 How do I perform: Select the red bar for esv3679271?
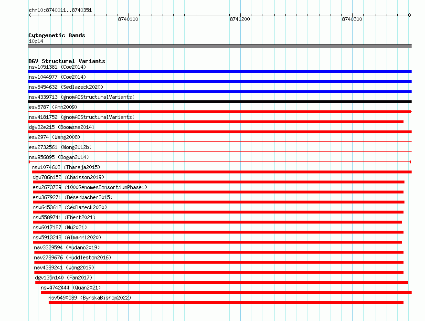[x=218, y=202]
